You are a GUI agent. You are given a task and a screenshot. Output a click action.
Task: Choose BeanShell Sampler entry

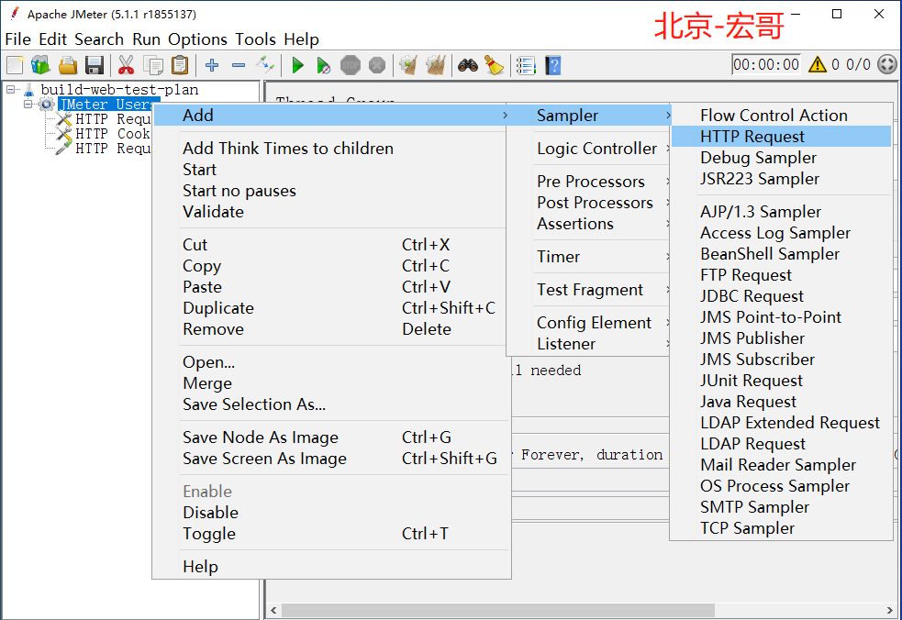click(781, 254)
